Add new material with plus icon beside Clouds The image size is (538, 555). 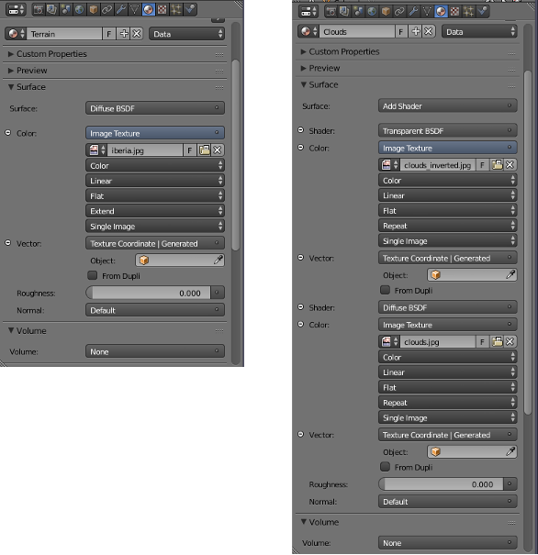416,31
